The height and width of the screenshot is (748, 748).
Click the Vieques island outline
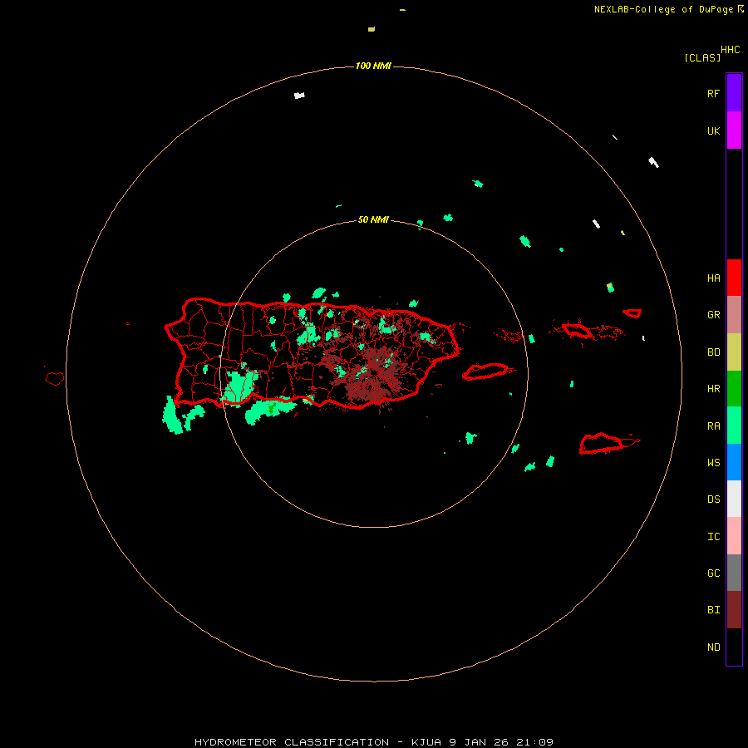click(x=485, y=372)
